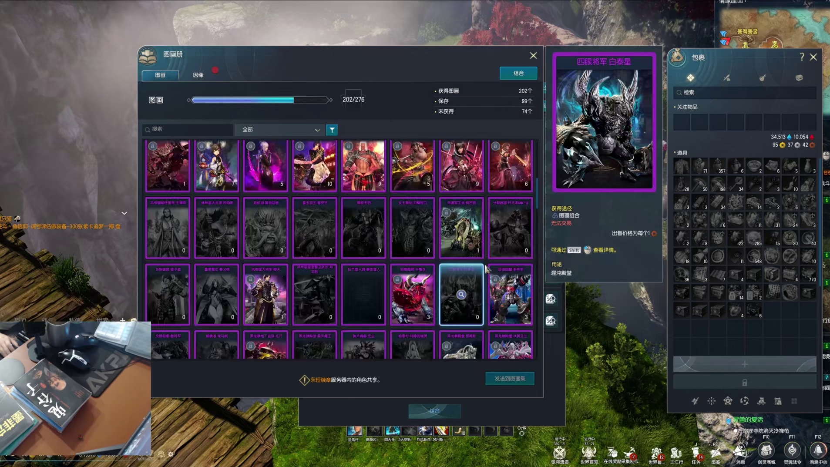Select the potion consumables tab in 包裹
This screenshot has width=830, height=467.
pyautogui.click(x=763, y=78)
